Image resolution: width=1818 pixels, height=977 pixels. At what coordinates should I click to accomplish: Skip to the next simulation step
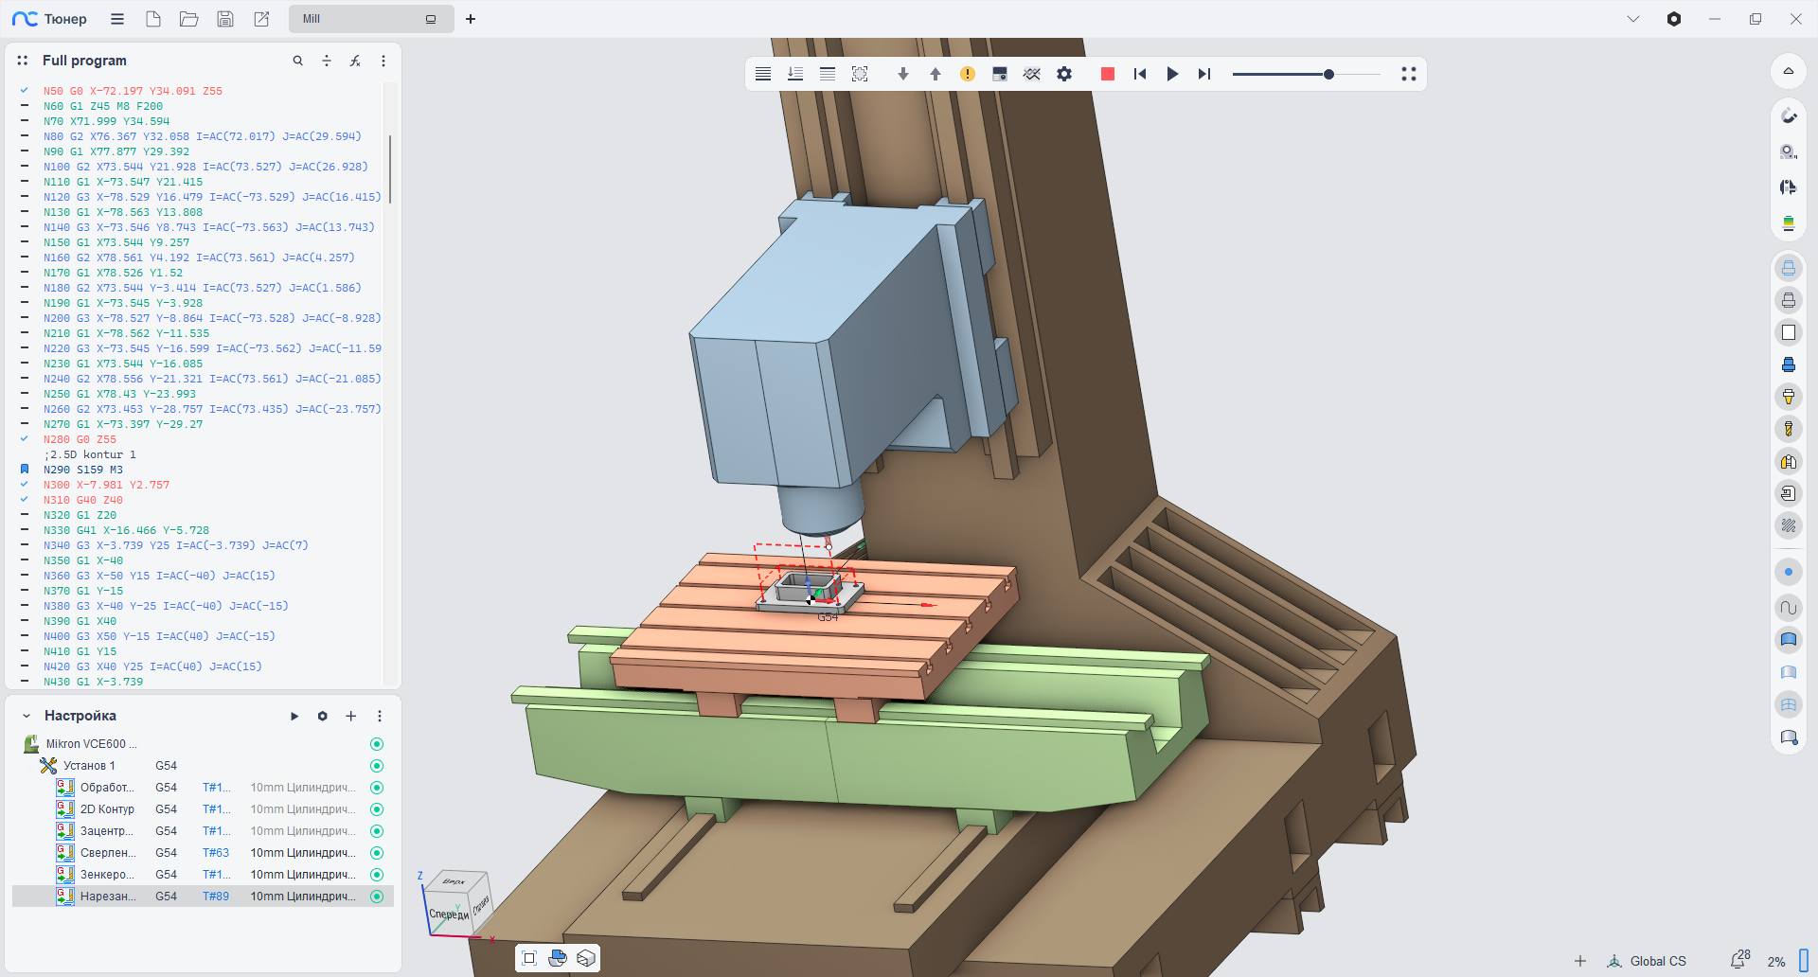click(1203, 74)
